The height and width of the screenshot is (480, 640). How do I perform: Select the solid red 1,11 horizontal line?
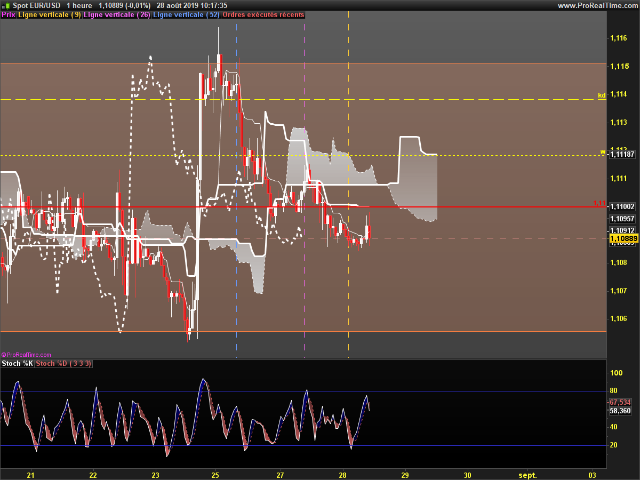pyautogui.click(x=303, y=206)
